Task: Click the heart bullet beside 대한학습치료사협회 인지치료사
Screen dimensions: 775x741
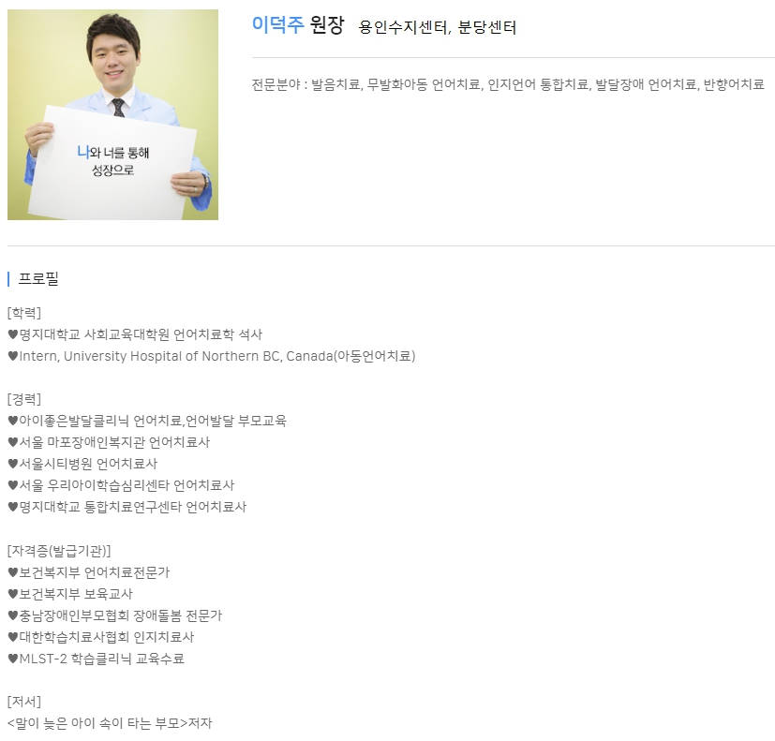Action: [x=13, y=637]
